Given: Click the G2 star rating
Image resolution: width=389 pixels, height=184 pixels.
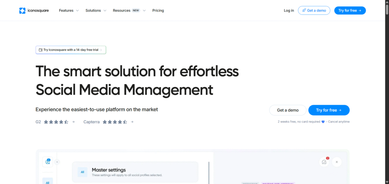Looking at the screenshot, I should [x=56, y=122].
